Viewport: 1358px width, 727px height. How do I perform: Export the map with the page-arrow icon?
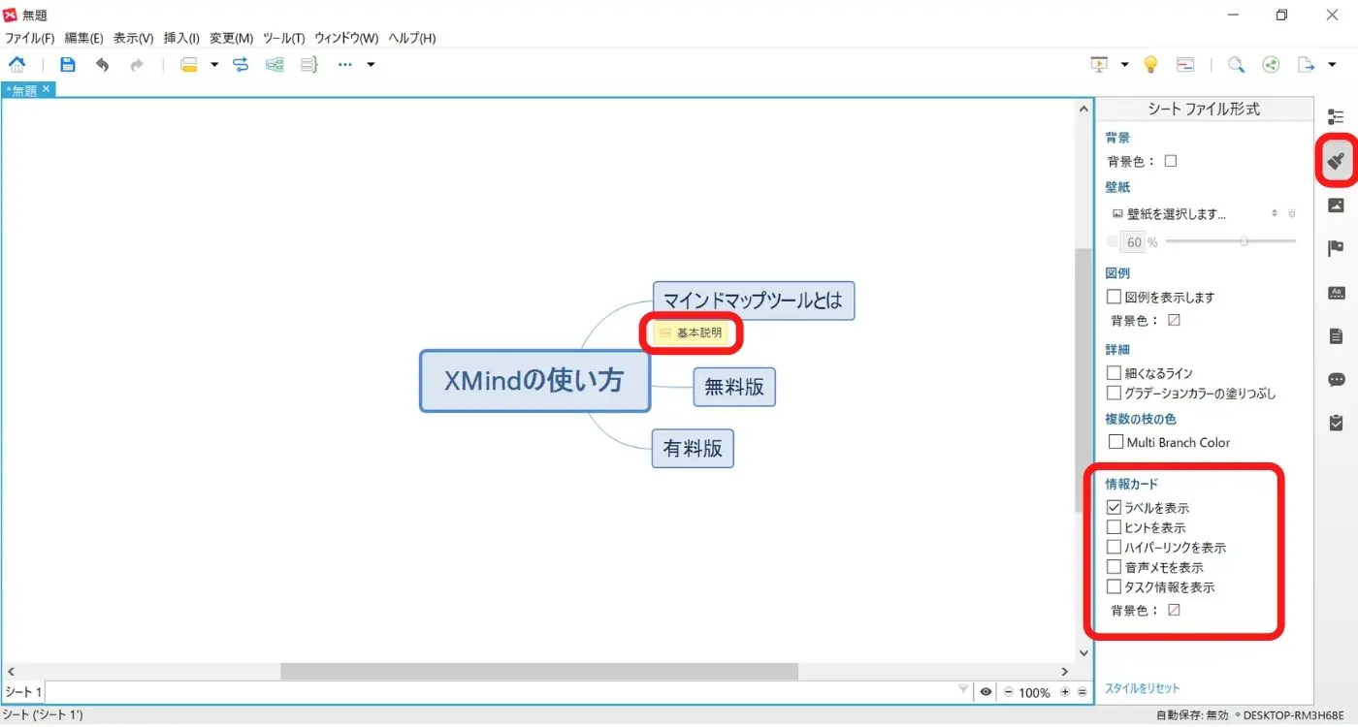coord(1306,65)
